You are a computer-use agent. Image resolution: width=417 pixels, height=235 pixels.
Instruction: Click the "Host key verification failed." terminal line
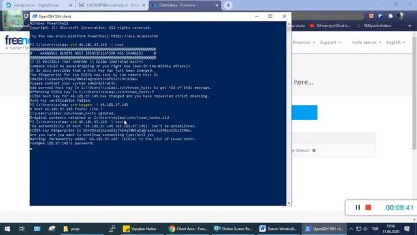(x=61, y=101)
